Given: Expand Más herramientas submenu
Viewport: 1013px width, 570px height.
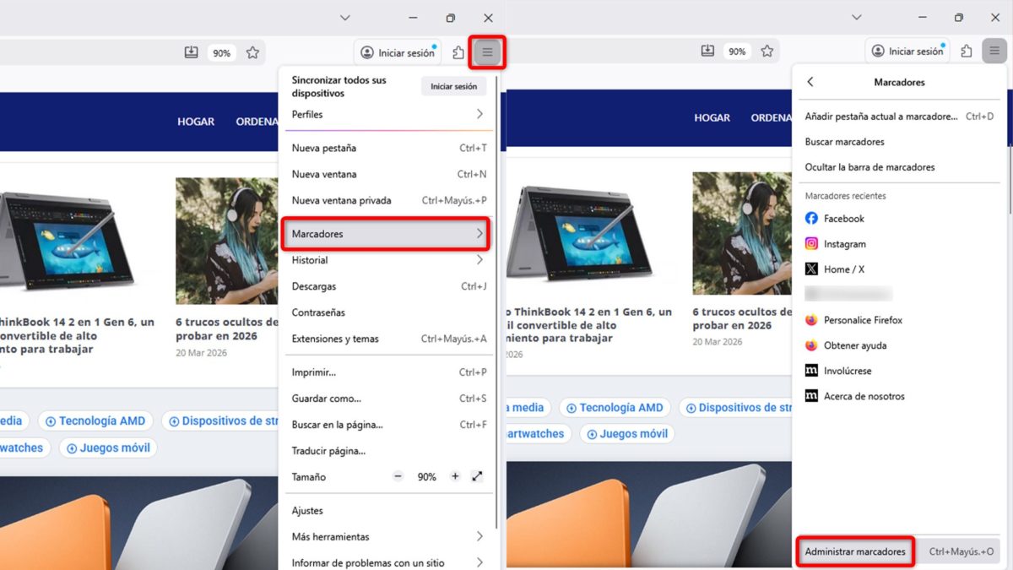Looking at the screenshot, I should [388, 536].
